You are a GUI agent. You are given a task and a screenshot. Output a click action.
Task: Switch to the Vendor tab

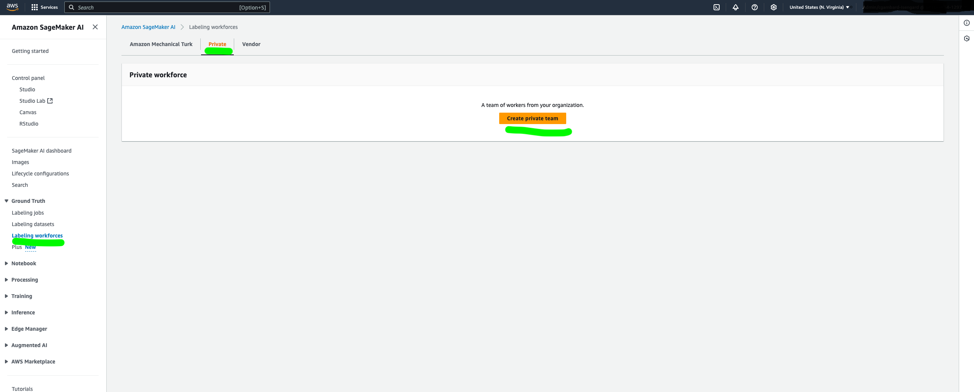click(x=251, y=44)
